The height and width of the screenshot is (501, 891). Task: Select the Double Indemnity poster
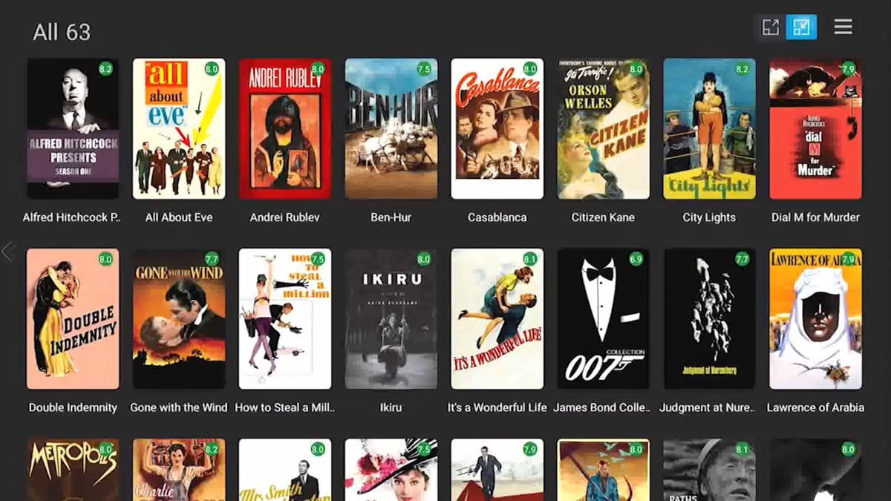[x=73, y=318]
